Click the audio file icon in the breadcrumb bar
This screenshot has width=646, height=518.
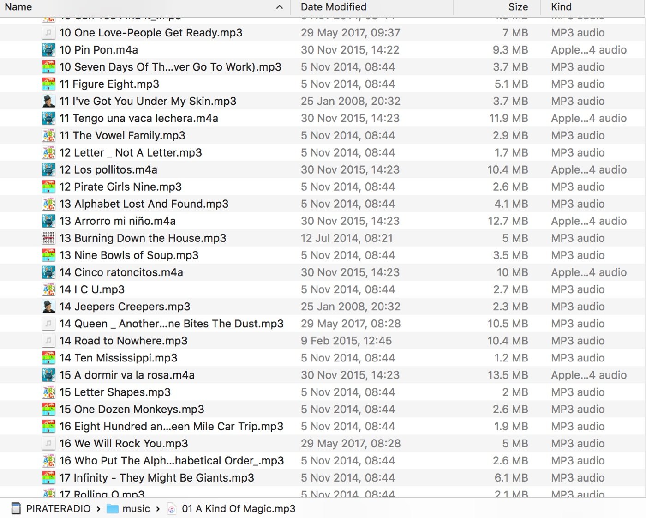point(171,508)
